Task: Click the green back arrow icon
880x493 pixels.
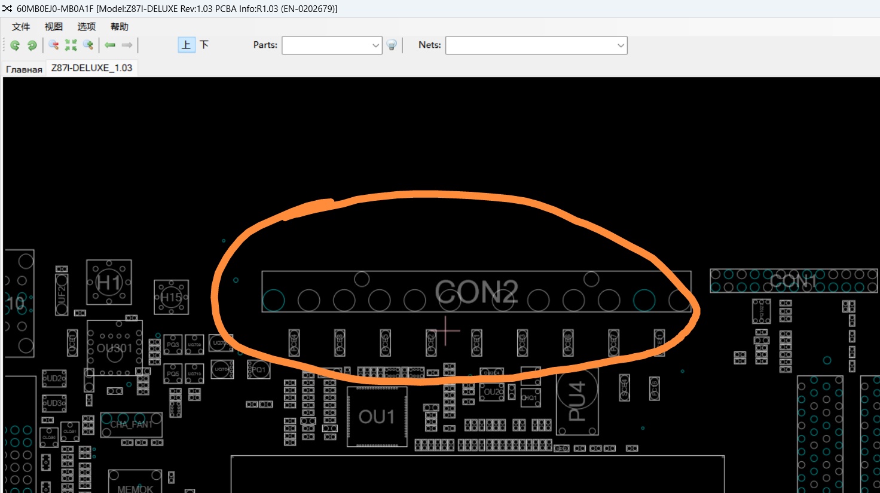Action: click(x=110, y=45)
